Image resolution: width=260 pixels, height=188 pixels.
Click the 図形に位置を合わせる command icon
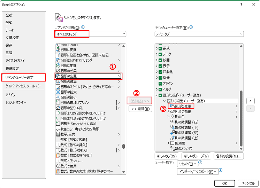58,55
